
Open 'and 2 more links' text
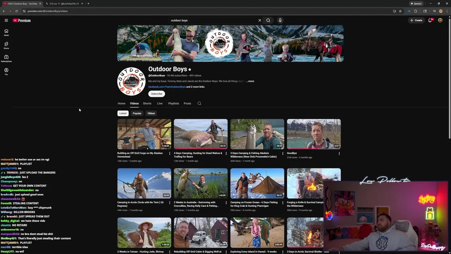coord(195,87)
